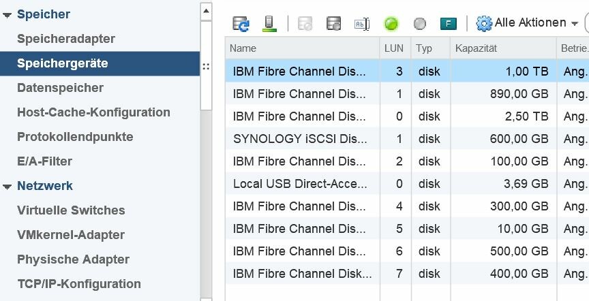Screen dimensions: 589x301
Task: Open the Datenspeicher menu item
Action: click(60, 88)
